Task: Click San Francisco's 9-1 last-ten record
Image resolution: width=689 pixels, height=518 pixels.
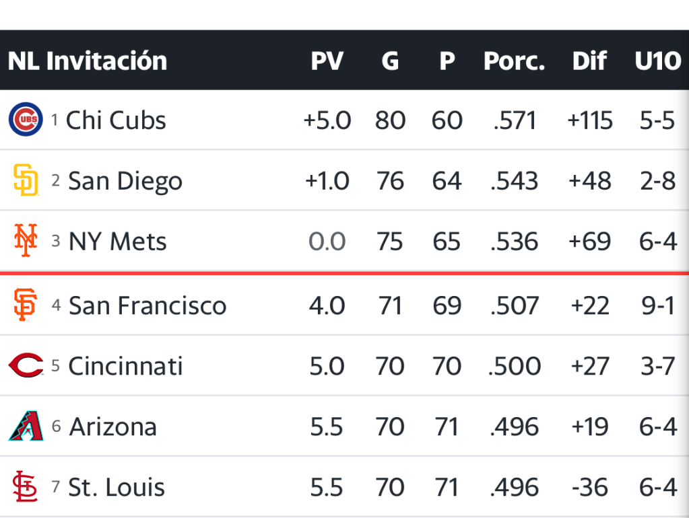Action: pyautogui.click(x=658, y=305)
